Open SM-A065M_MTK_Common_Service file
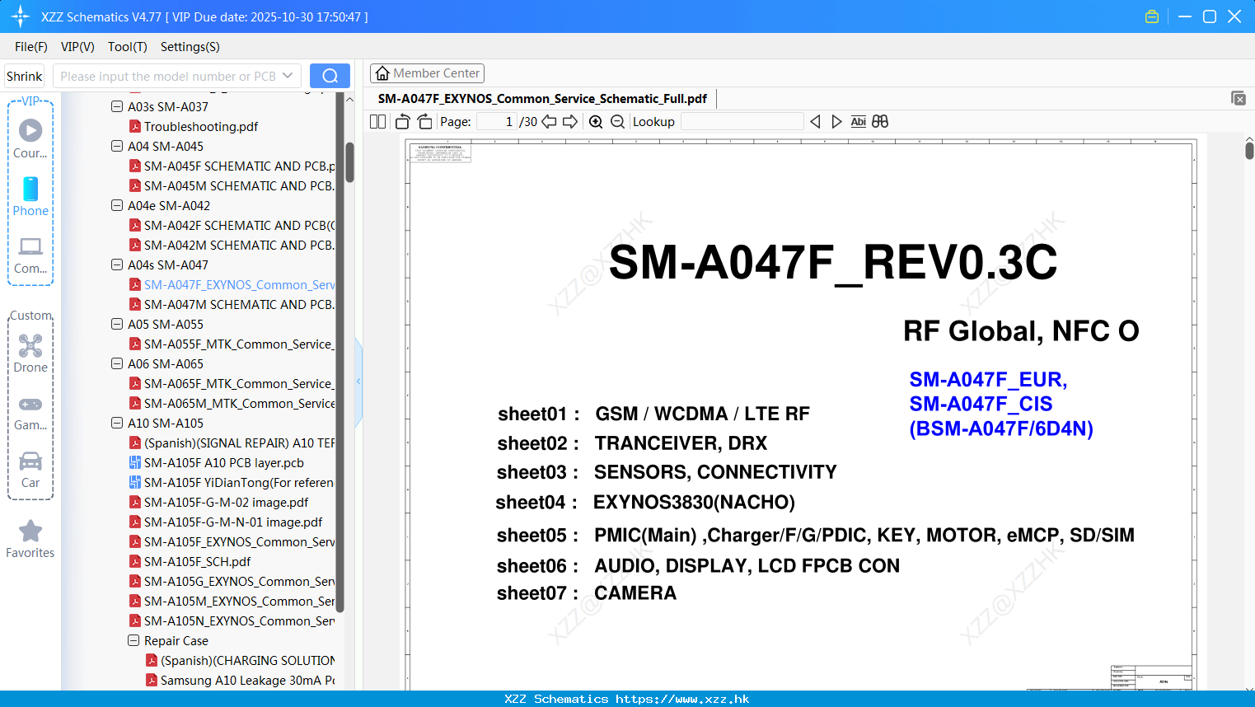Viewport: 1255px width, 707px height. [232, 403]
